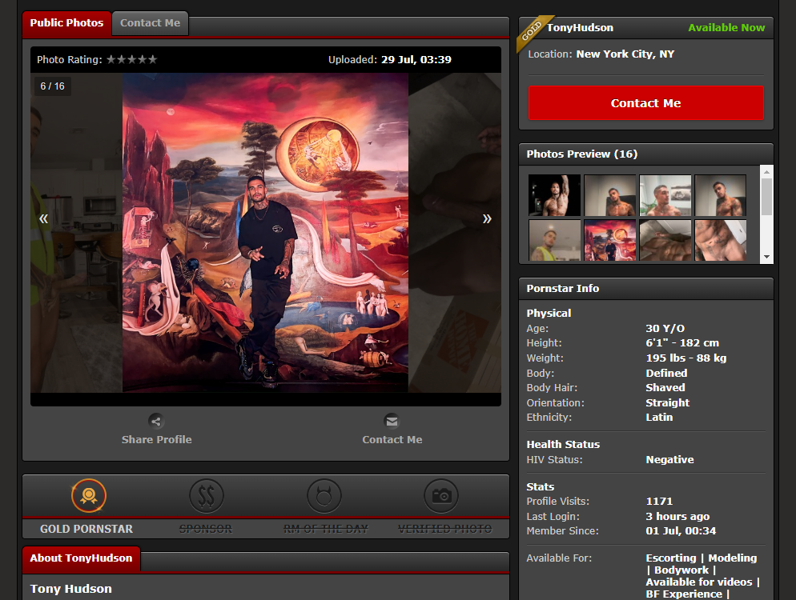Click the Ethnicity value Latin
This screenshot has height=600, width=796.
tap(659, 418)
